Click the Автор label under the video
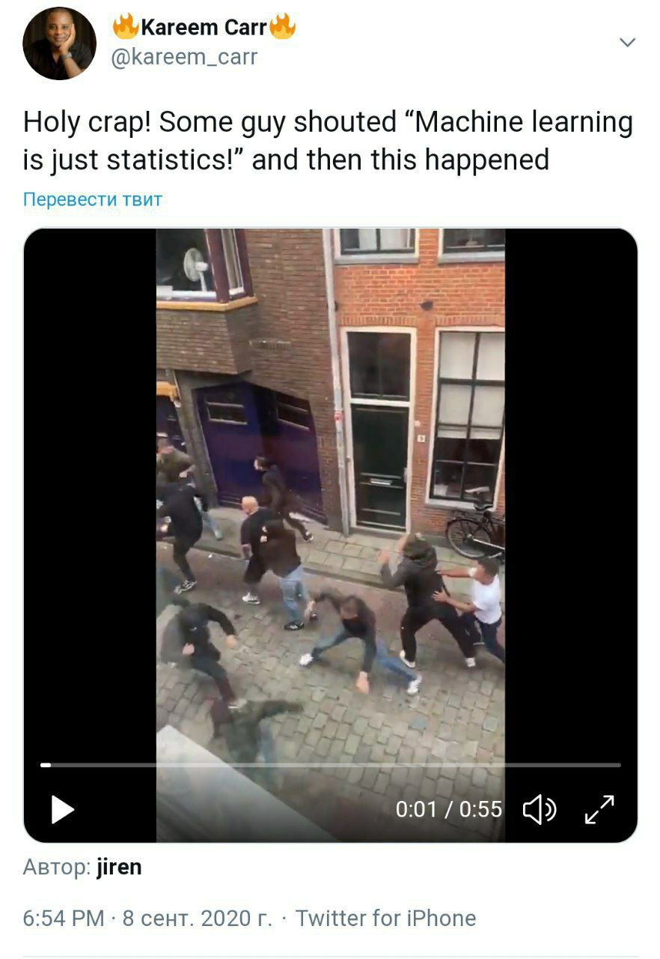660x959 pixels. coord(57,868)
